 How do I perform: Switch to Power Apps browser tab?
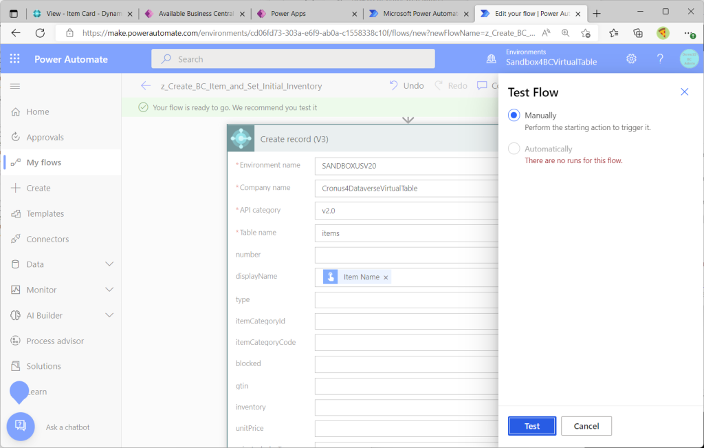point(307,14)
